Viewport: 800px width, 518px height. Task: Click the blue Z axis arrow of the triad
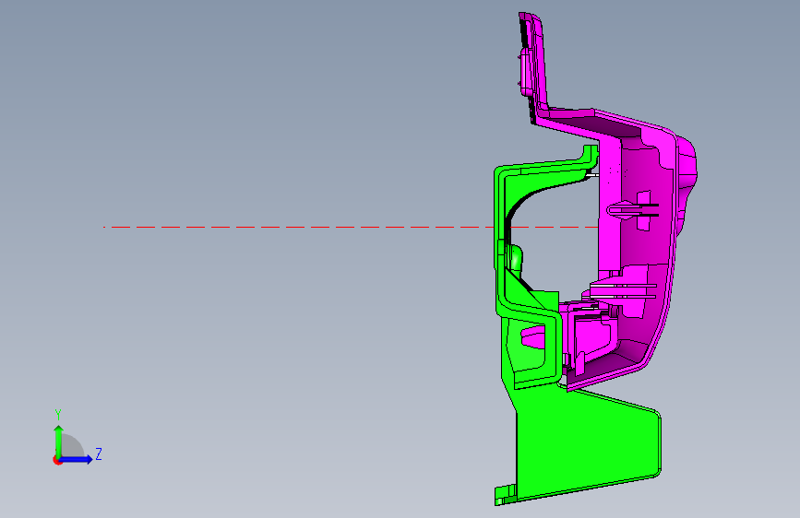tap(76, 459)
